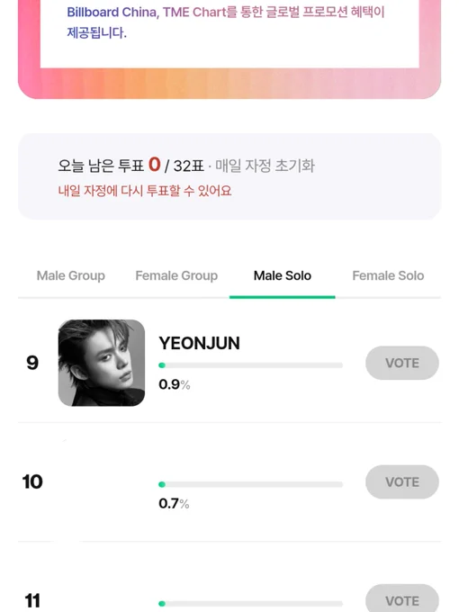Switch to the Female Group tab
Screen dimensions: 459x612
click(x=176, y=275)
